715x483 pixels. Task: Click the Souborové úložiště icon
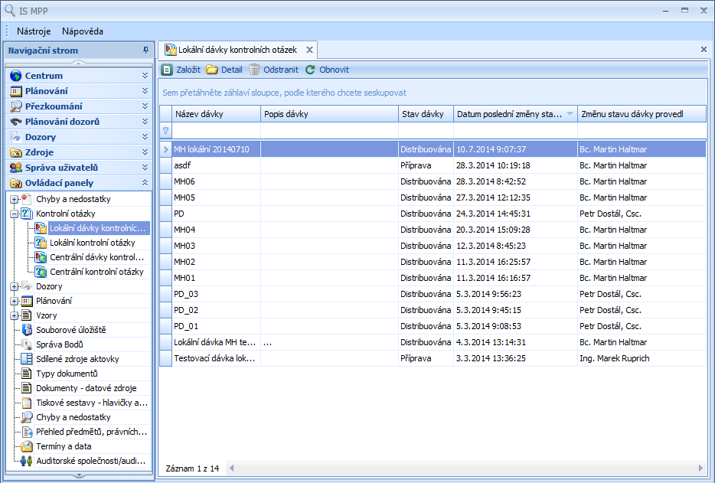point(27,330)
